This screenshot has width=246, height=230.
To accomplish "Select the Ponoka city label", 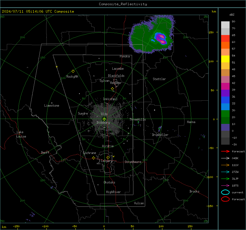I will click(125, 56).
